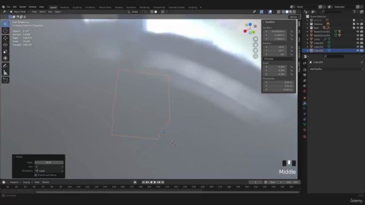365x205 pixels.
Task: Select the Measure tool
Action: point(5,73)
